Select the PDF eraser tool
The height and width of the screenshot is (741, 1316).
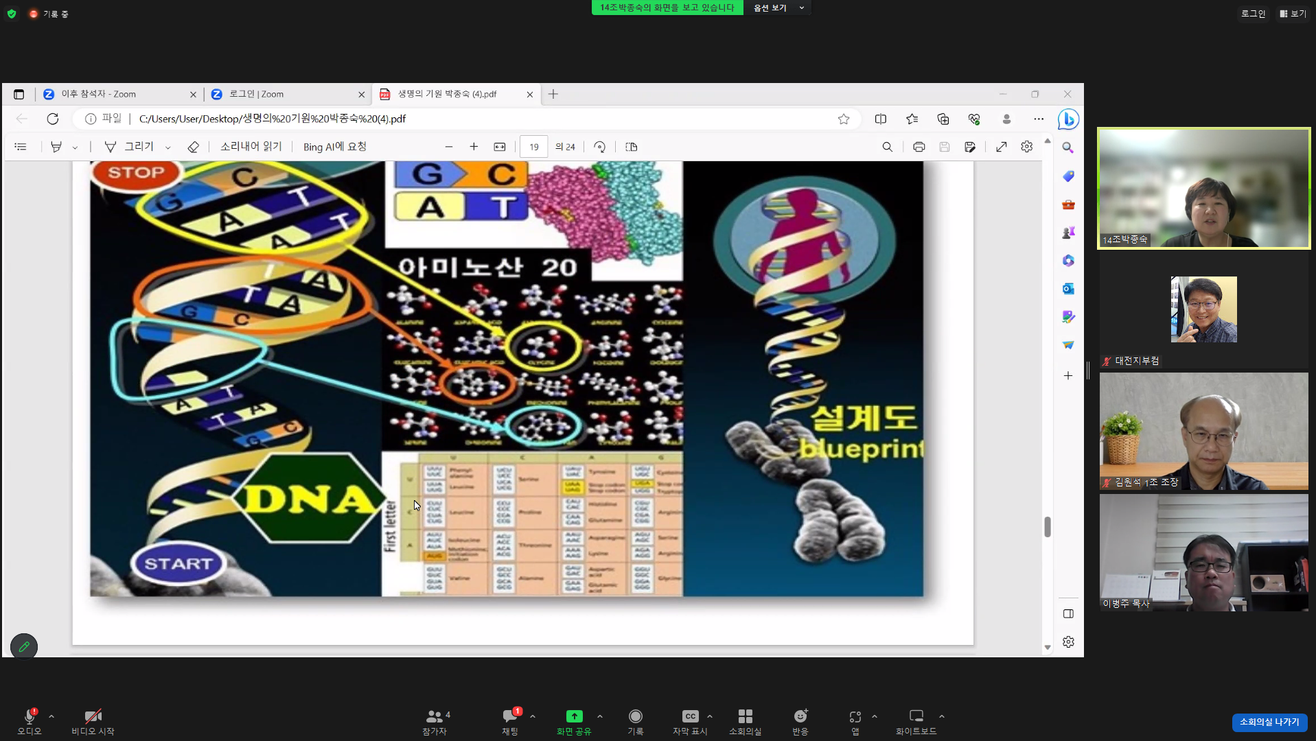coord(194,147)
